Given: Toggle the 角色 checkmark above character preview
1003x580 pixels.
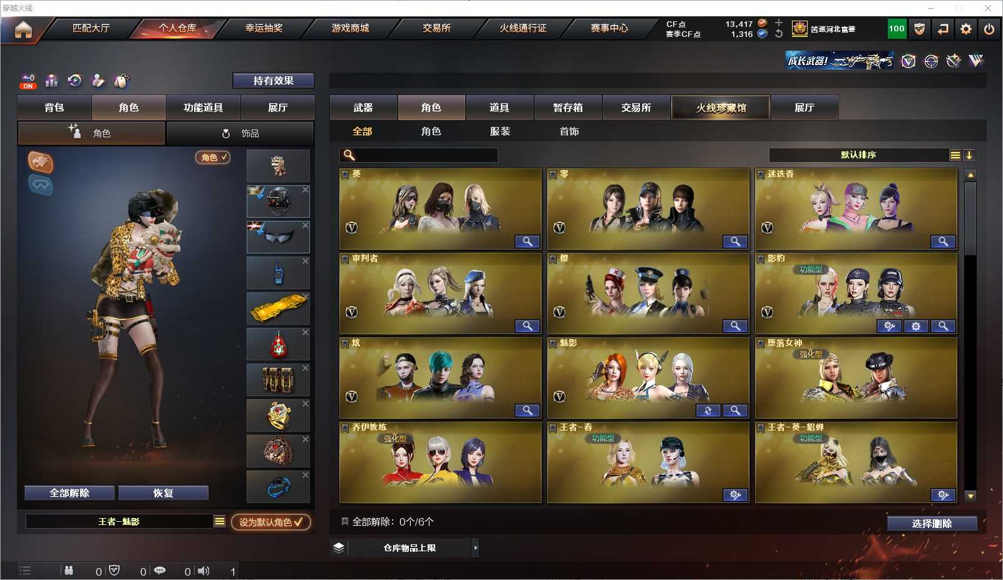Looking at the screenshot, I should click(x=213, y=158).
